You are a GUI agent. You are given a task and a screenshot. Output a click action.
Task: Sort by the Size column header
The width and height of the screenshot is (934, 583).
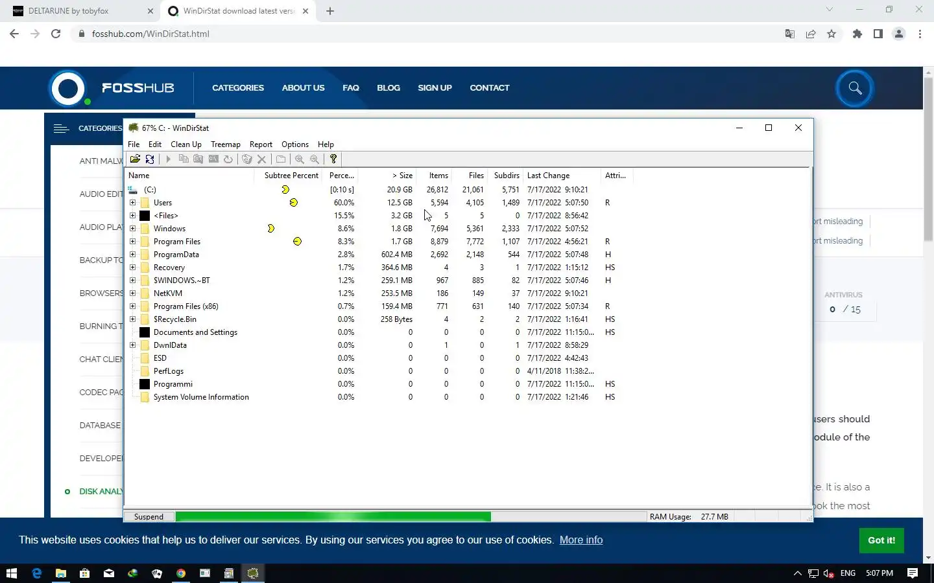387,176
